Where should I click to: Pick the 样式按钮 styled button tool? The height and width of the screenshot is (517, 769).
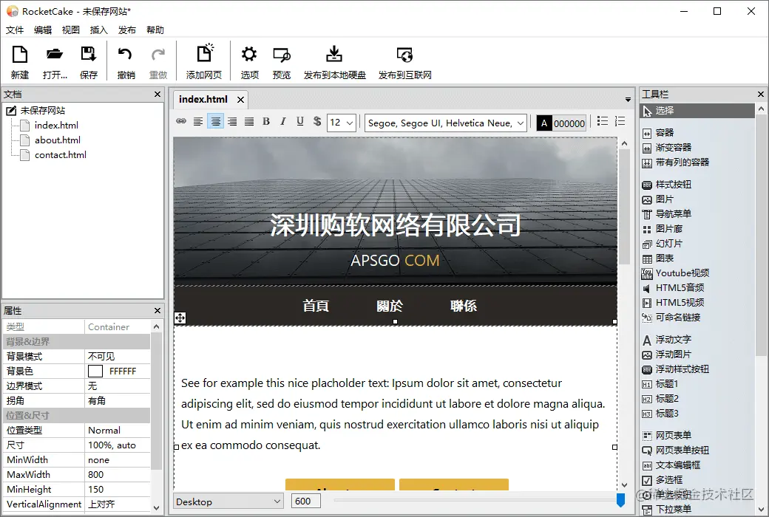[x=673, y=185]
